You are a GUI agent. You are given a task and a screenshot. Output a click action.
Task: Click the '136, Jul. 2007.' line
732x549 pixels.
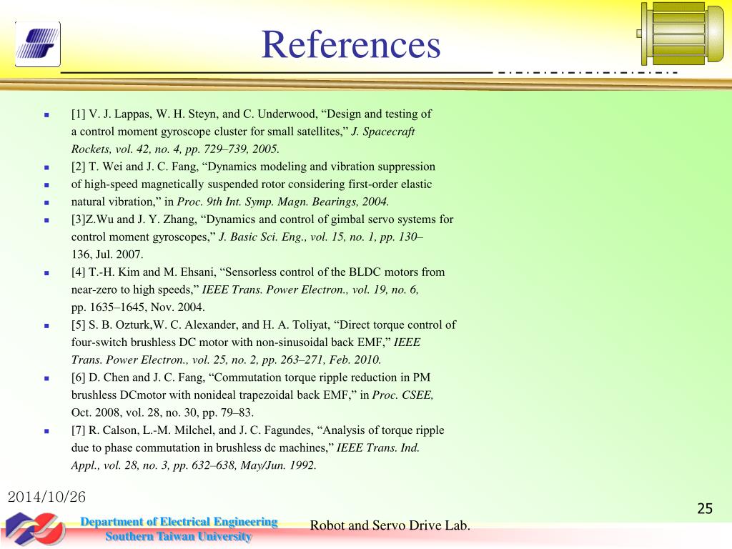tap(107, 255)
